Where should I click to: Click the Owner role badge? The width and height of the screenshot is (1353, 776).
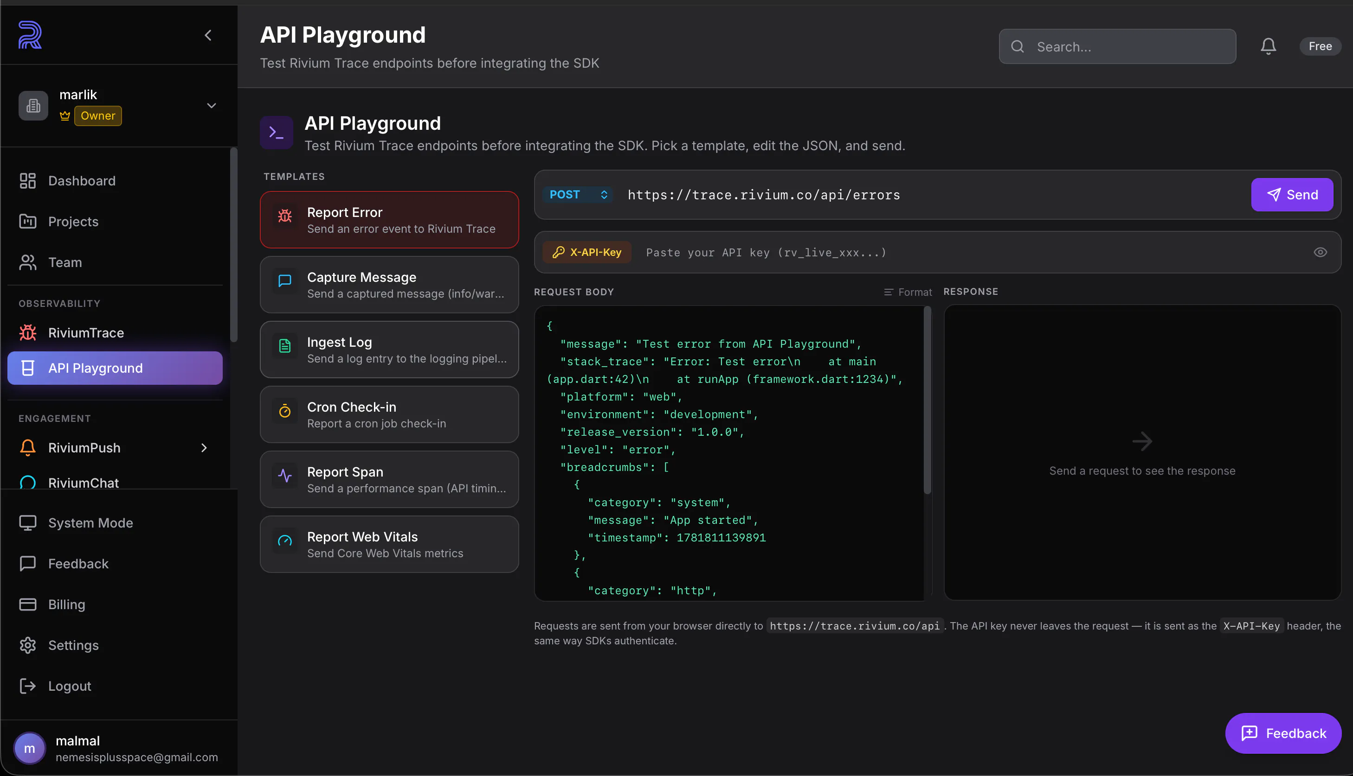98,115
